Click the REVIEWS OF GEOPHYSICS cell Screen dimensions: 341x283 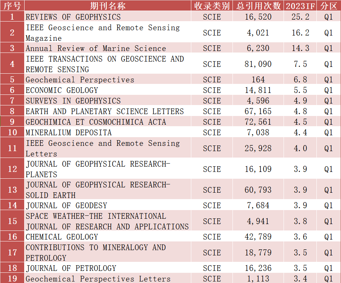108,17
